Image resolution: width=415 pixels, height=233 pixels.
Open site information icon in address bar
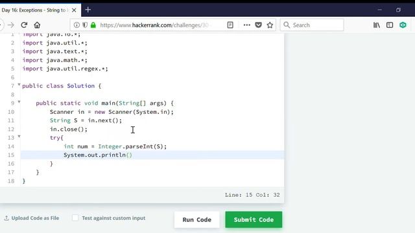click(77, 25)
